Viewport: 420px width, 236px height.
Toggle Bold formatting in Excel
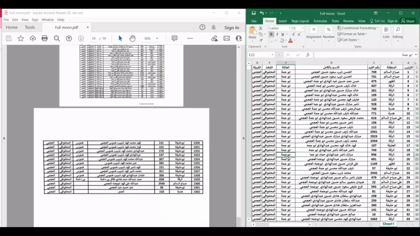tap(271, 34)
